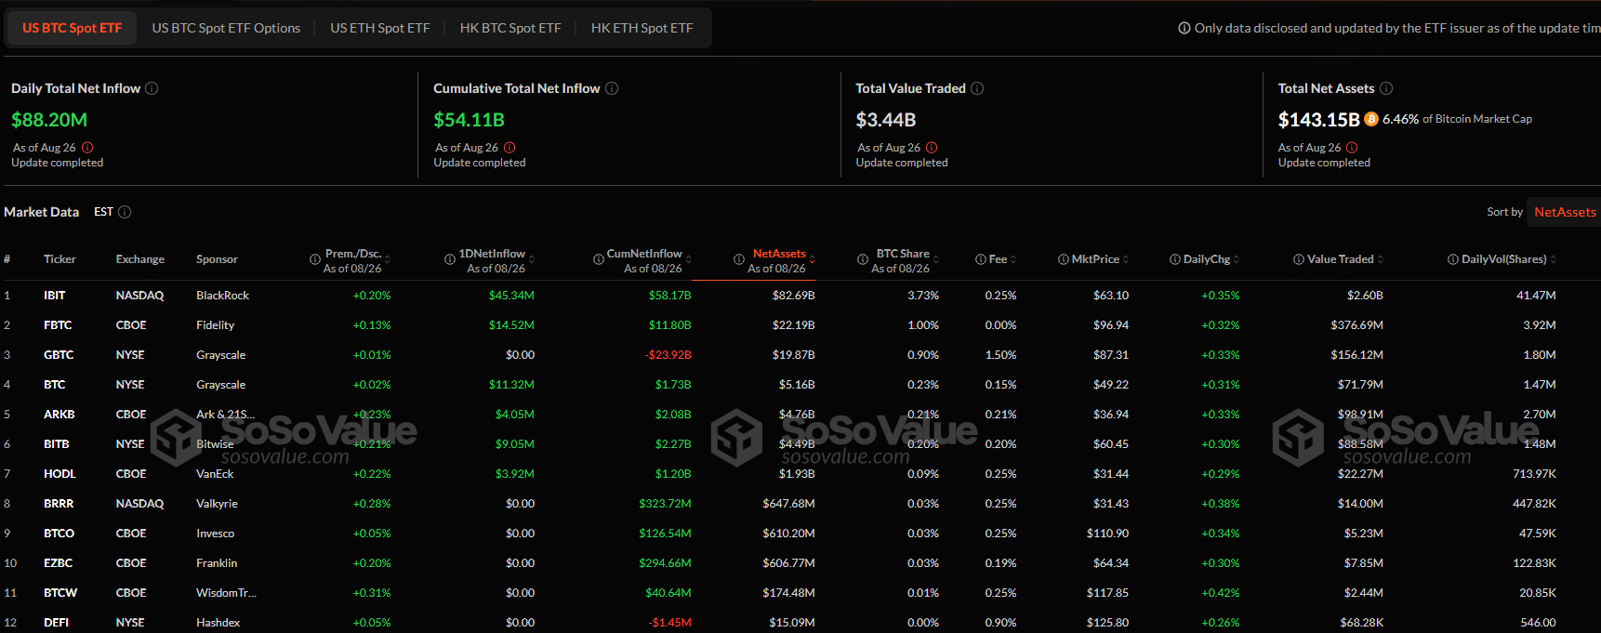1601x633 pixels.
Task: Click info icon next to Total Net Assets
Action: pyautogui.click(x=1386, y=88)
